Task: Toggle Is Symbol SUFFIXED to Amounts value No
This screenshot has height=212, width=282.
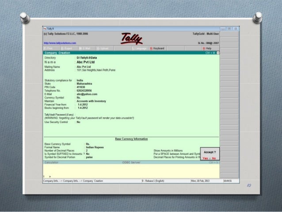Action: pyautogui.click(x=88, y=154)
